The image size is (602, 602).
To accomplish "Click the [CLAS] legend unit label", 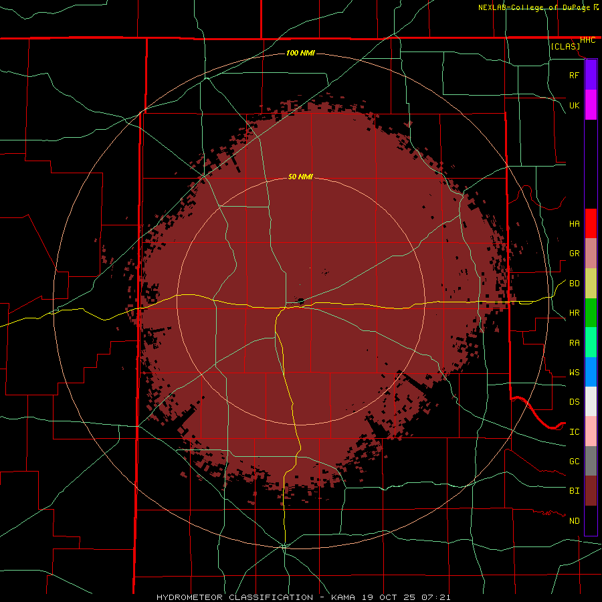I will coord(565,47).
